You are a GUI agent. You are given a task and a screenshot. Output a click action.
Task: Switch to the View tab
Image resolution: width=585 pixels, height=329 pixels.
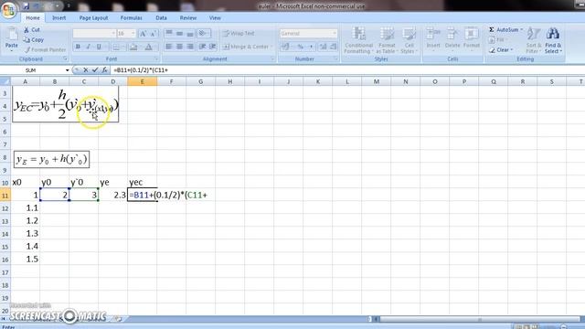[x=215, y=18]
